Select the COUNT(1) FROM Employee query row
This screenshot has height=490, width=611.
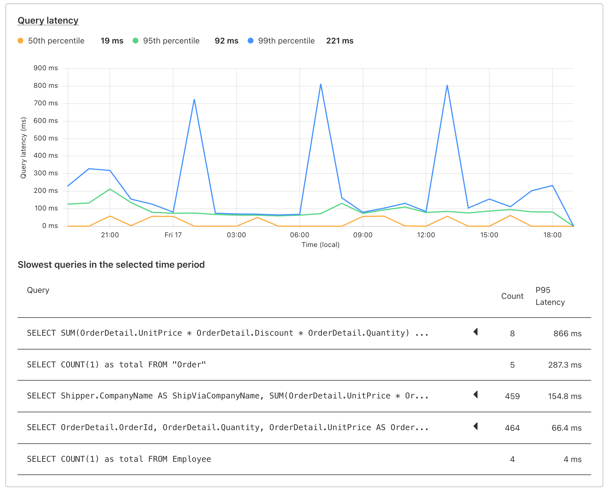pos(119,459)
